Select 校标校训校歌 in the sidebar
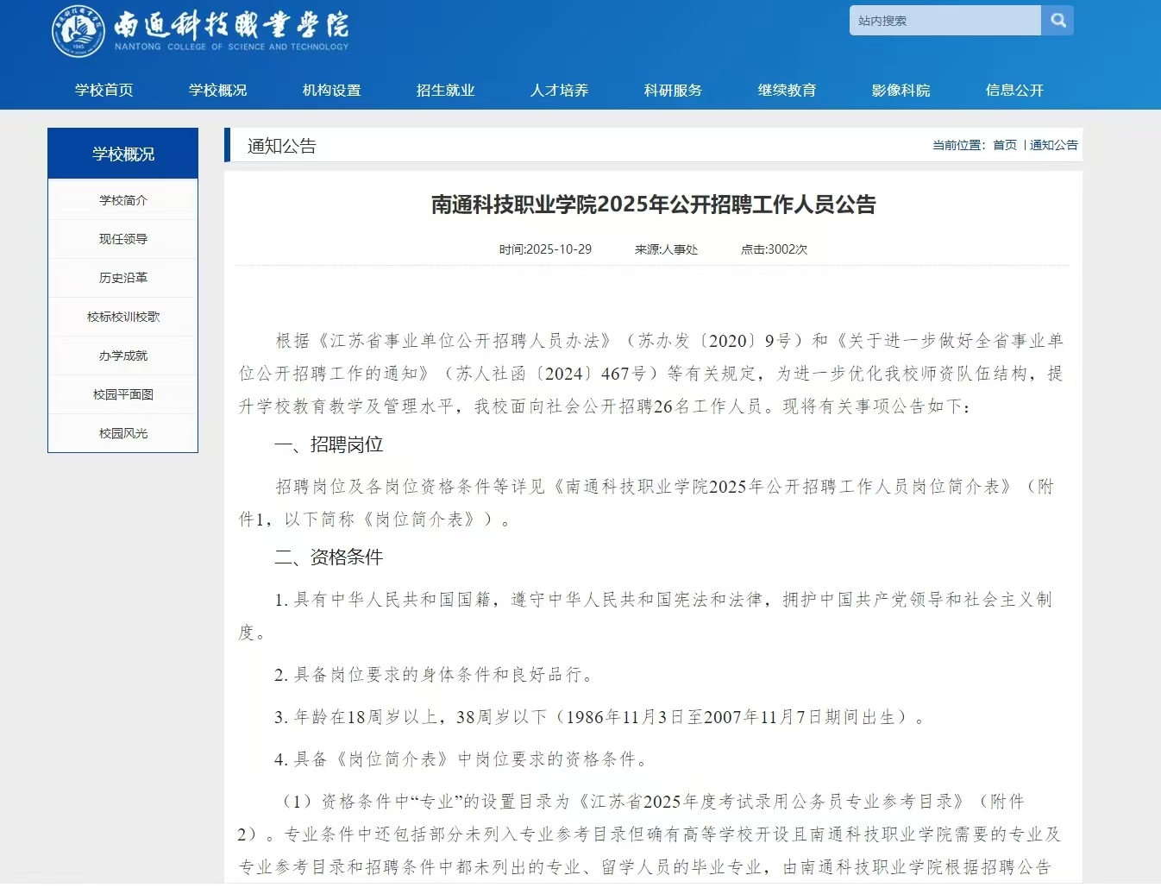The height and width of the screenshot is (894, 1161). pyautogui.click(x=122, y=317)
